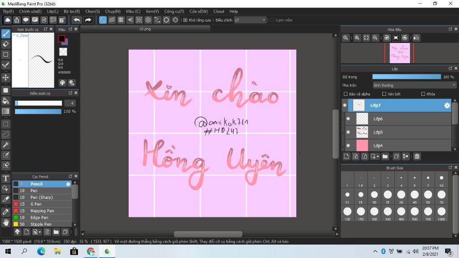This screenshot has height=258, width=459.
Task: Select the Text tool
Action: [5, 178]
